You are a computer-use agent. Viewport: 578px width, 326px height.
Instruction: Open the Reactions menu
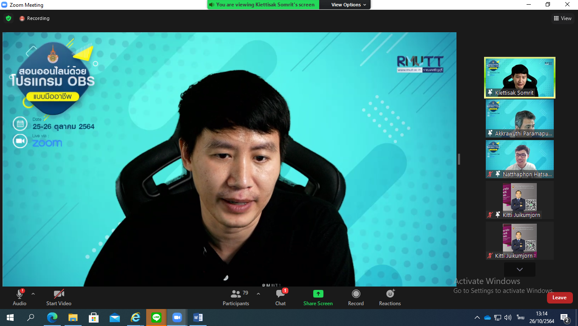(390, 297)
